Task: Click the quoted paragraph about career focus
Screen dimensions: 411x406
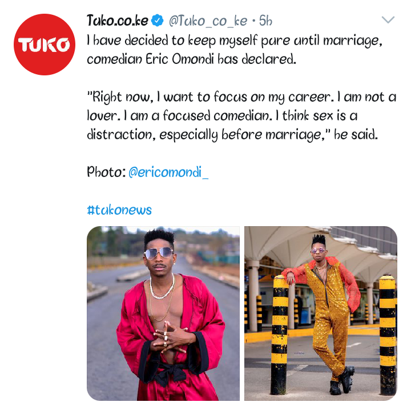Action: [x=241, y=116]
